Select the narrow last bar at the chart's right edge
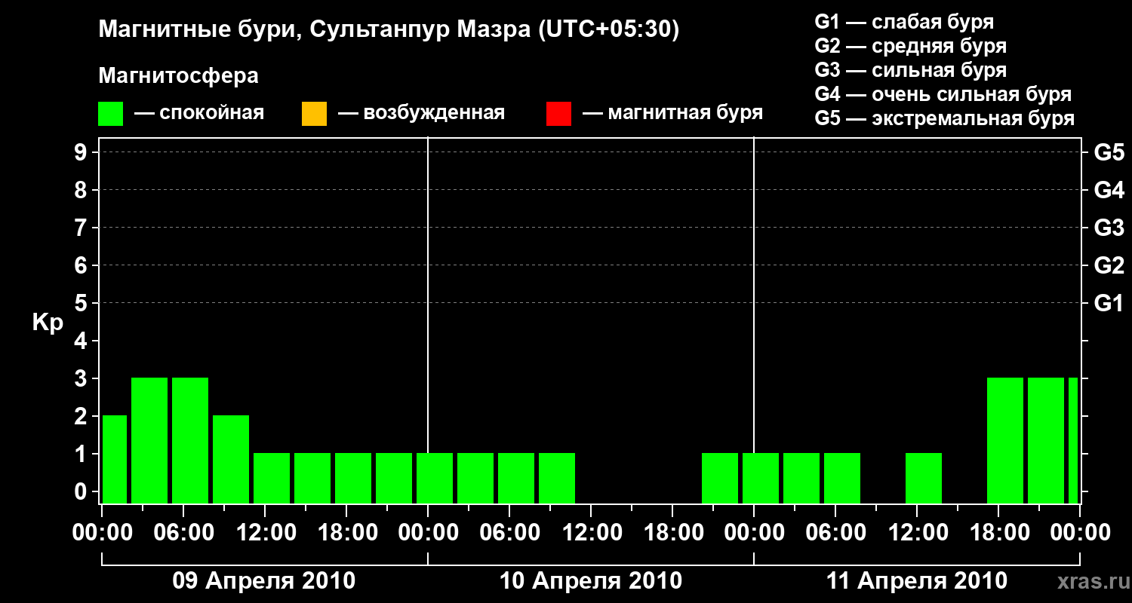 [1073, 440]
